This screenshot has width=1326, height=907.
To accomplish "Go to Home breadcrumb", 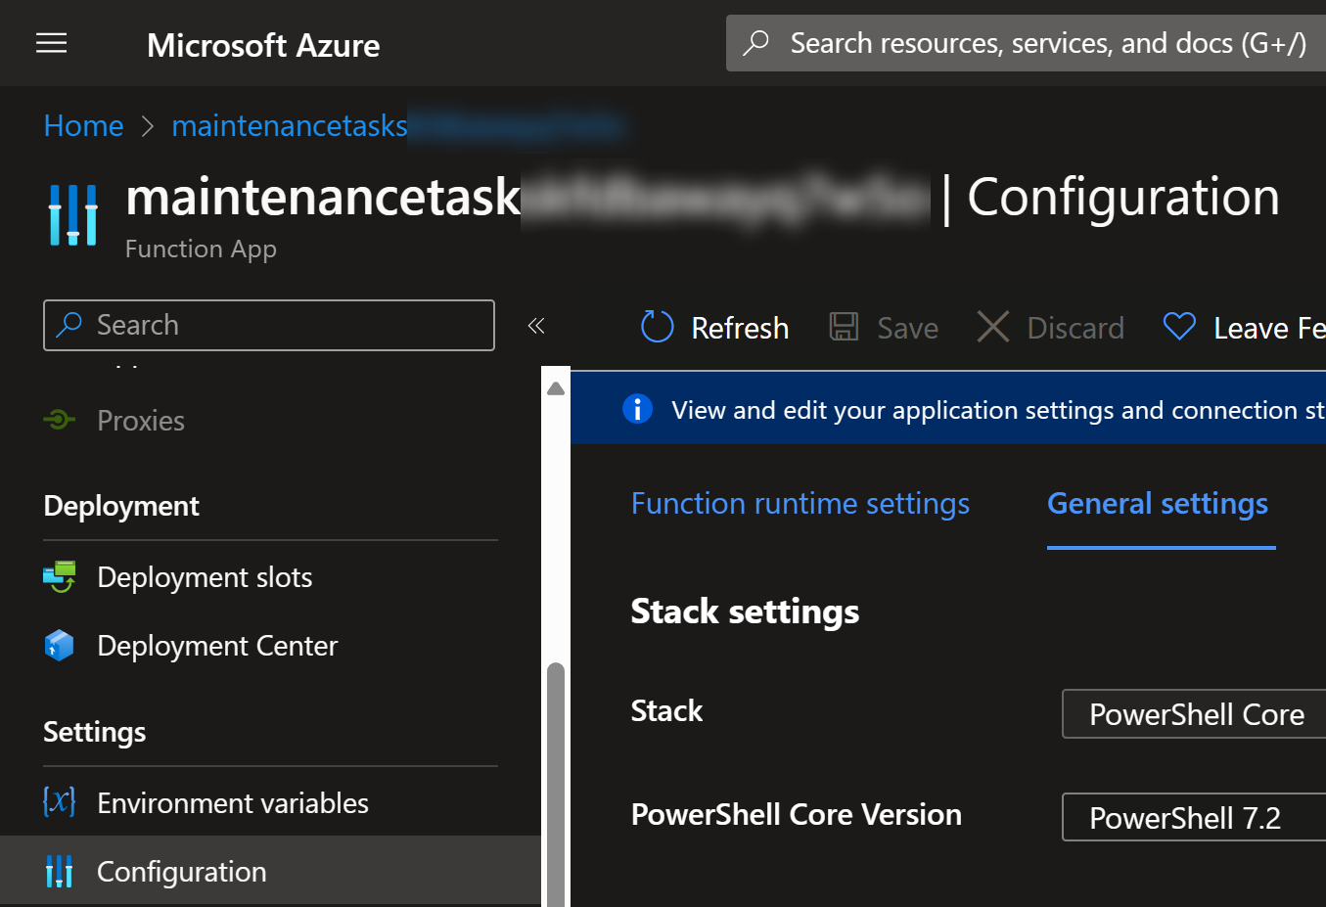I will pyautogui.click(x=84, y=125).
